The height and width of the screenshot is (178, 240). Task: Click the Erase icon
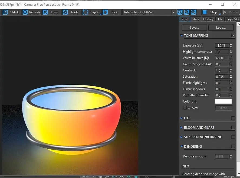coord(45,12)
